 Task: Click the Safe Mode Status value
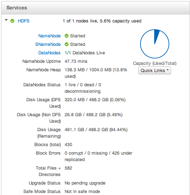pos(82,192)
